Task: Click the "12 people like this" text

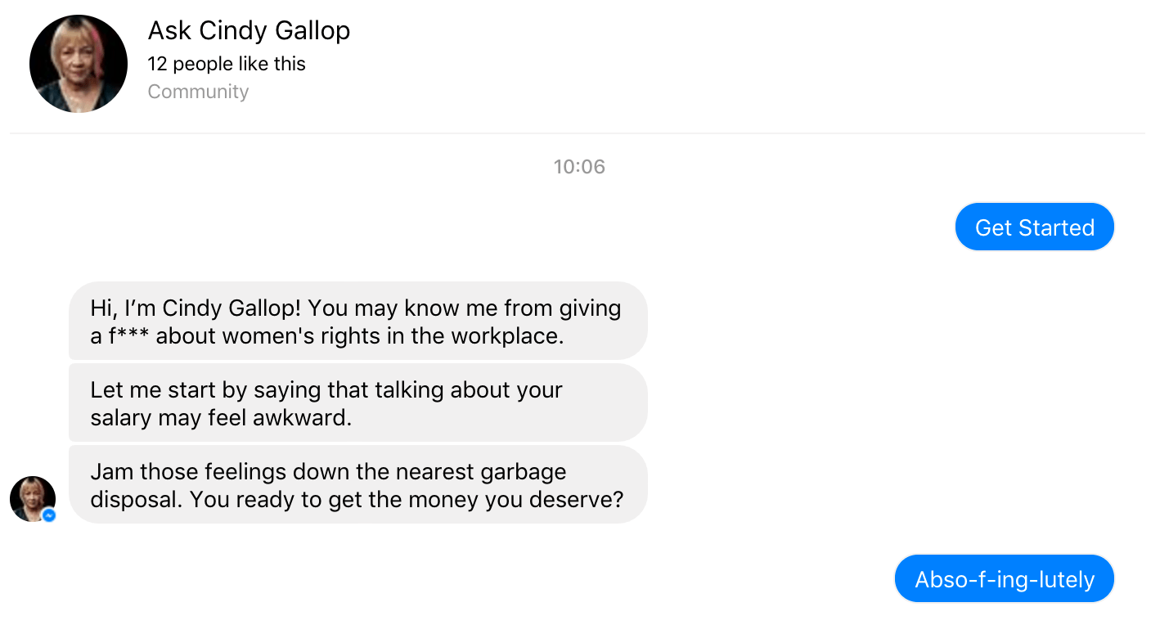Action: 227,64
